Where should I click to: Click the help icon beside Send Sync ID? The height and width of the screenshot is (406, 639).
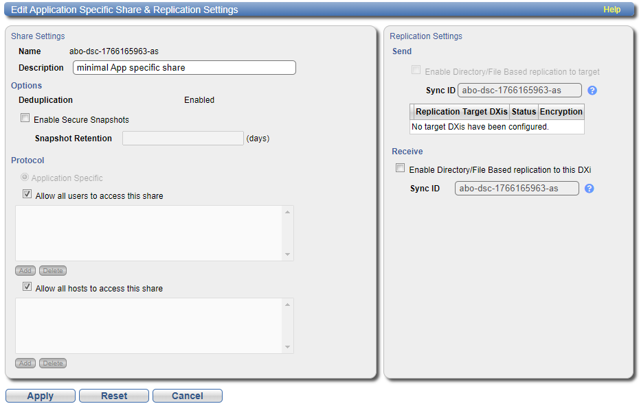[x=592, y=91]
